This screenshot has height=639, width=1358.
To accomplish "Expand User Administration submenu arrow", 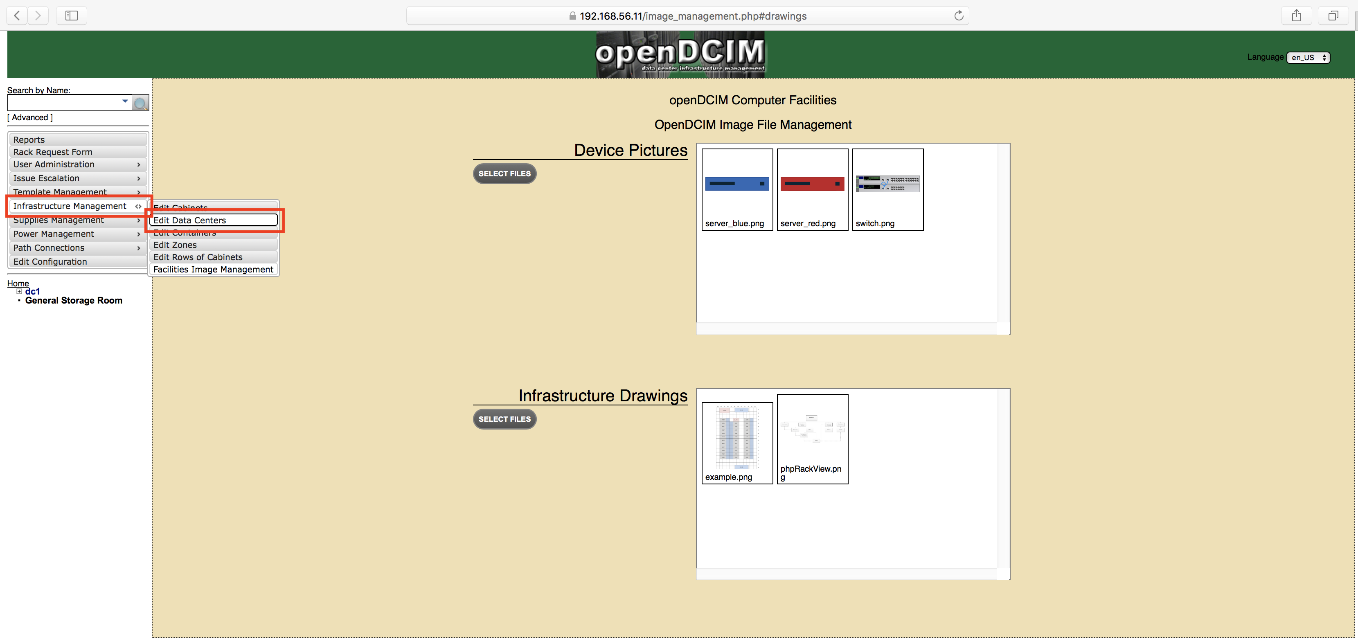I will [139, 164].
